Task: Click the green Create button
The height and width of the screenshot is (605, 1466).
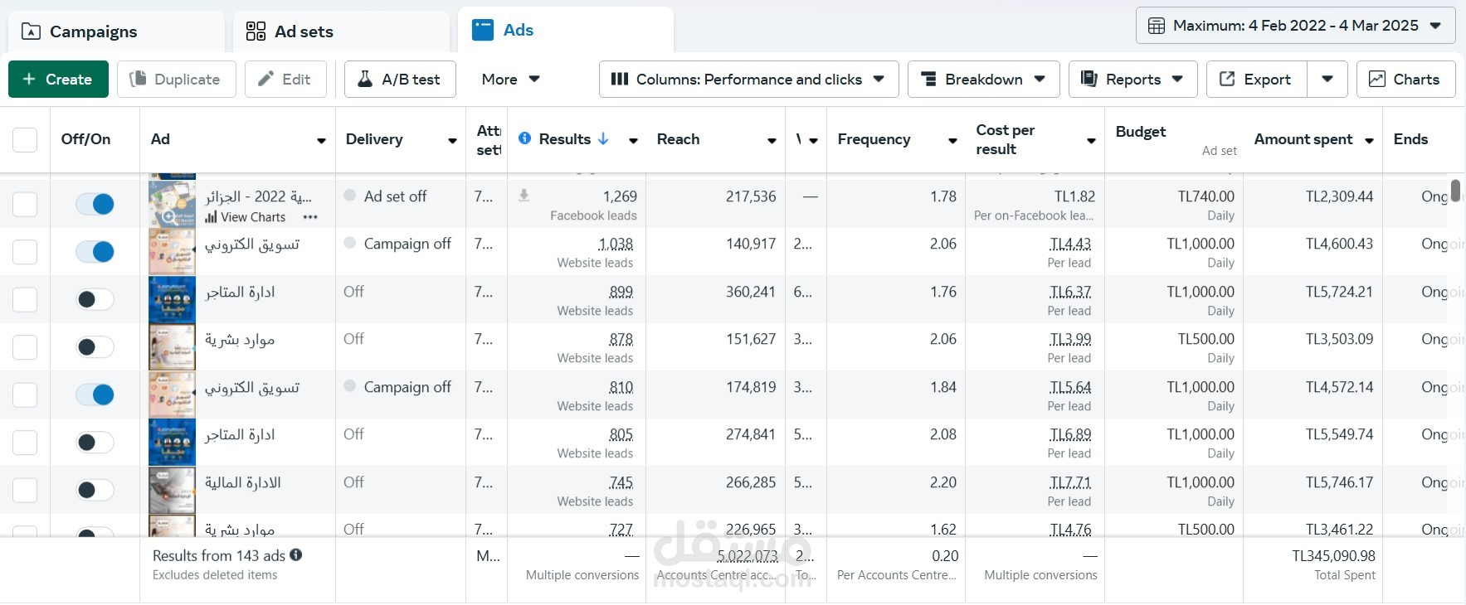Action: 58,80
